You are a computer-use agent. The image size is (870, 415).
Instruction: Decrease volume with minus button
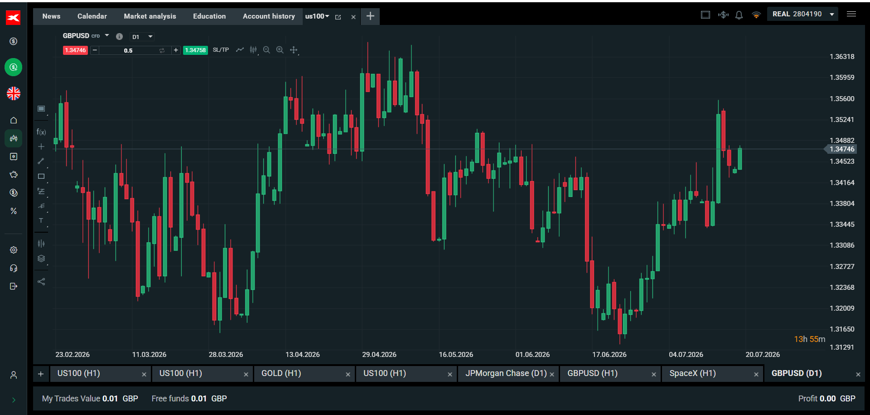click(x=95, y=50)
